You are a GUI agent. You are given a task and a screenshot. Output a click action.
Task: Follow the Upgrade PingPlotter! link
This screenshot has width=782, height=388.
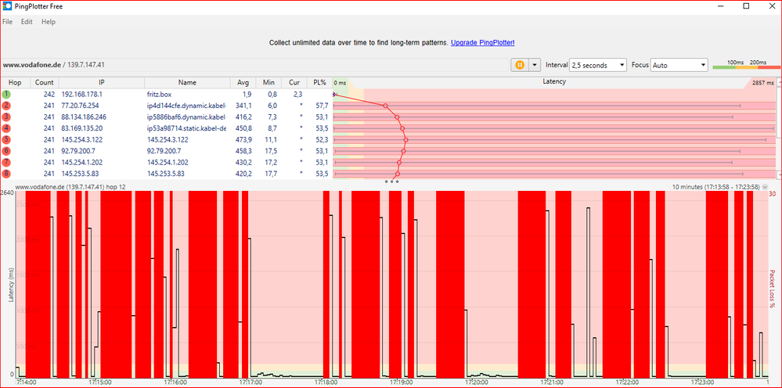(x=483, y=43)
